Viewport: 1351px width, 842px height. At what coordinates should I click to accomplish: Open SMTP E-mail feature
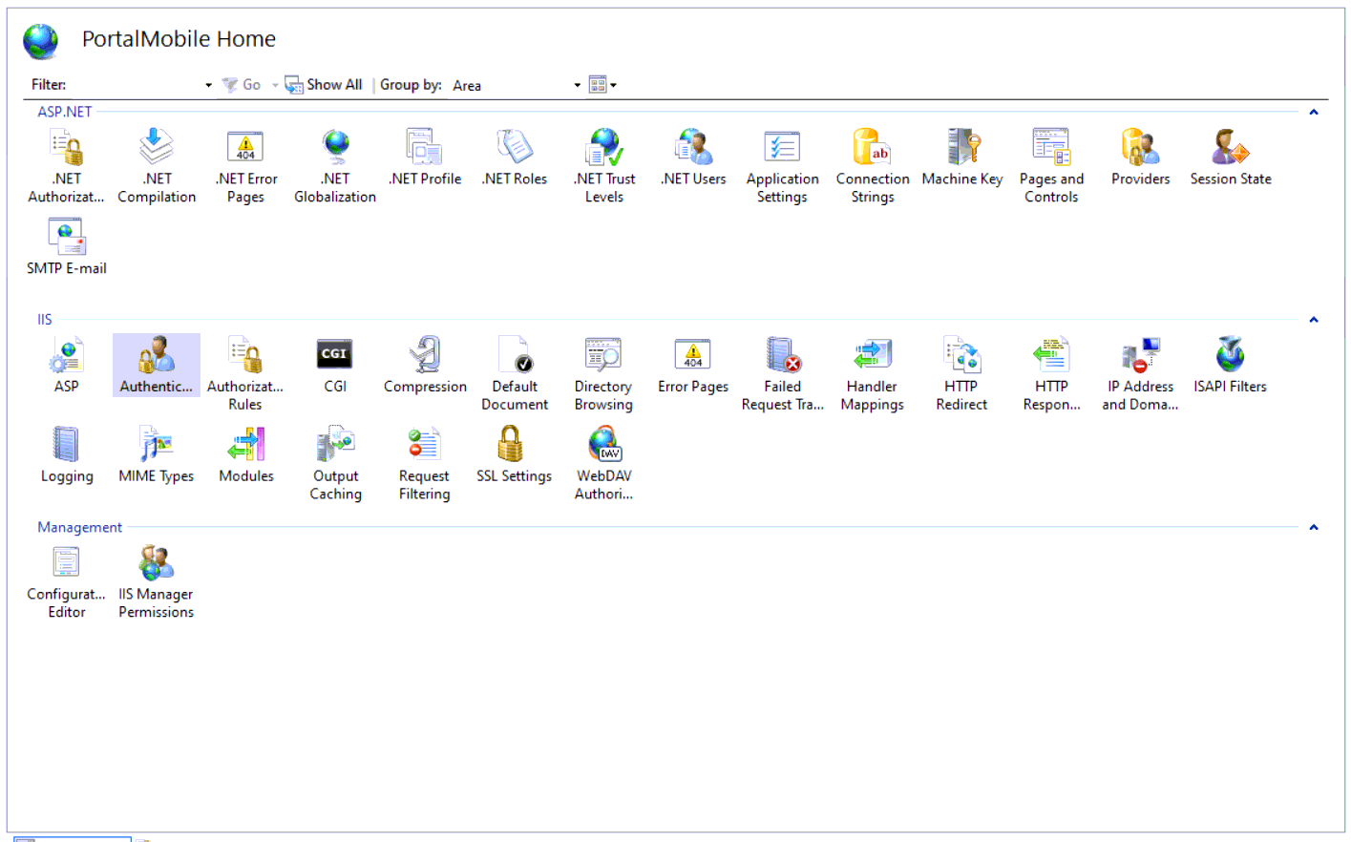tap(66, 248)
